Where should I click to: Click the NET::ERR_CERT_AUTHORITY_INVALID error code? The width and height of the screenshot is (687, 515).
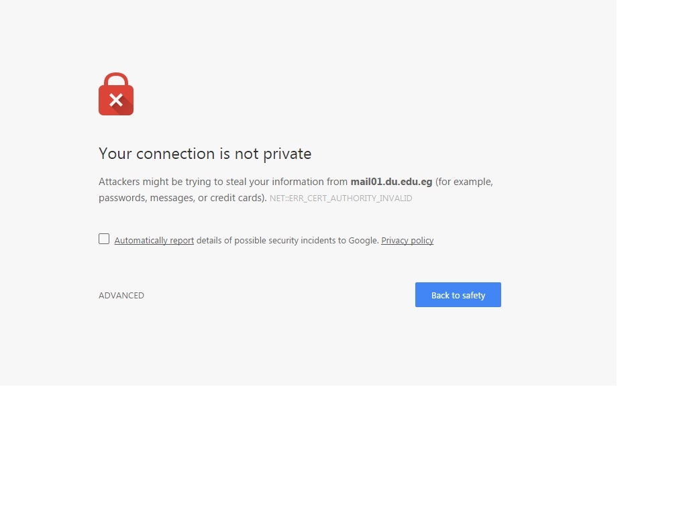pyautogui.click(x=341, y=198)
